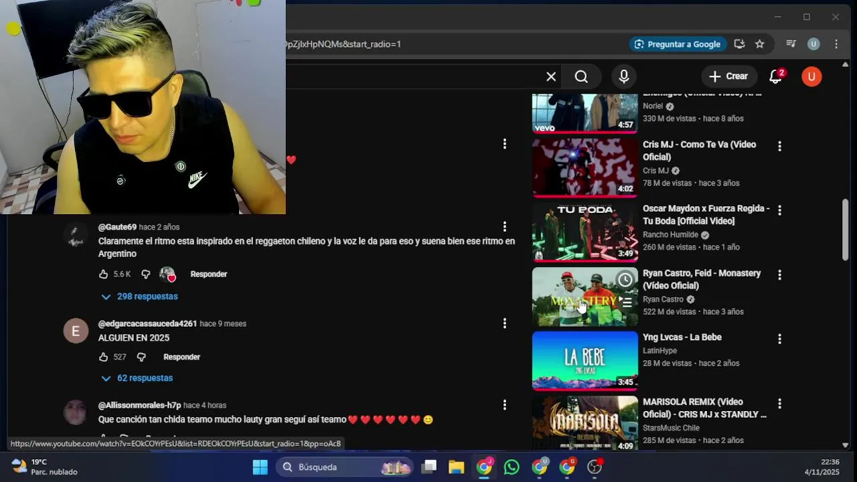Open more options for Monastery video
Viewport: 857px width, 482px height.
click(x=779, y=275)
